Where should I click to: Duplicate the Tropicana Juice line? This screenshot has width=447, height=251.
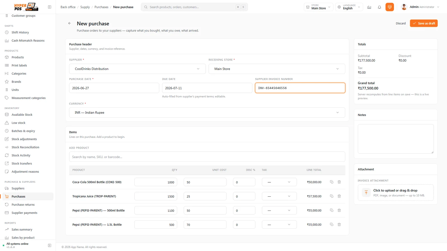coord(332,196)
